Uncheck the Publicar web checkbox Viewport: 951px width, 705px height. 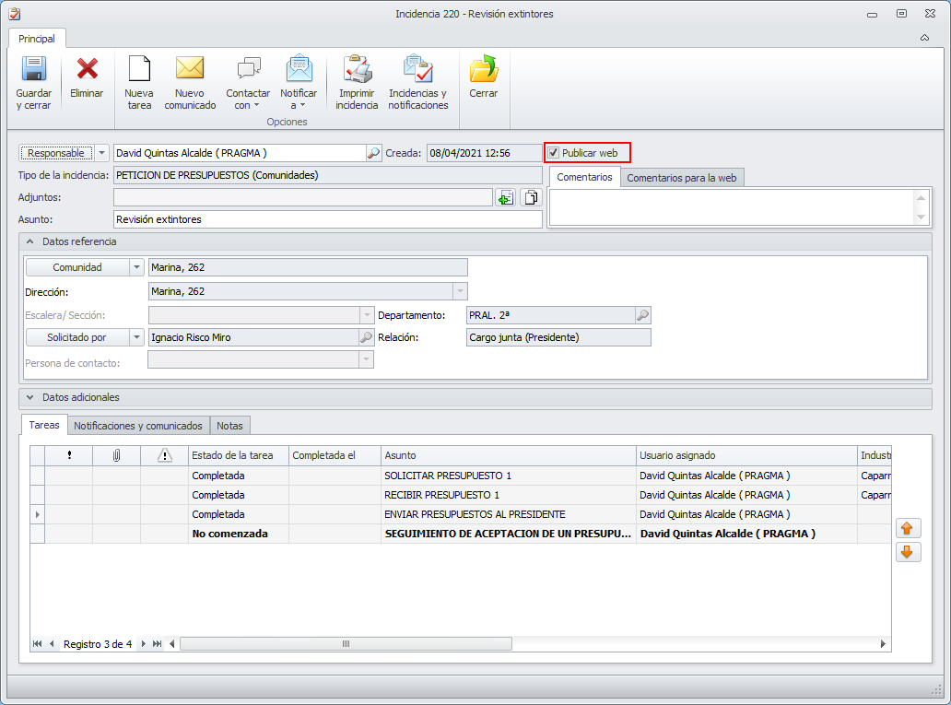(554, 153)
